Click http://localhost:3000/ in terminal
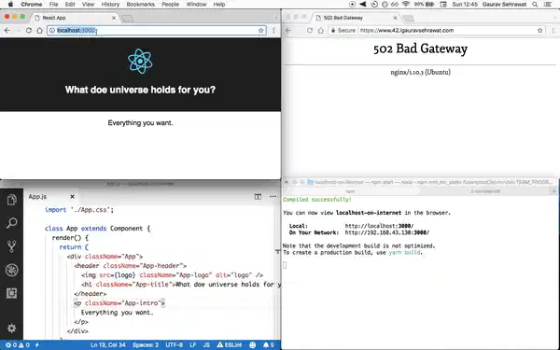This screenshot has height=350, width=560. 379,226
